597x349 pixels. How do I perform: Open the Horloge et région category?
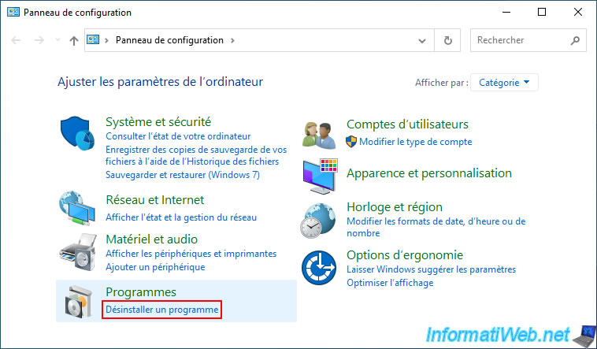(395, 207)
